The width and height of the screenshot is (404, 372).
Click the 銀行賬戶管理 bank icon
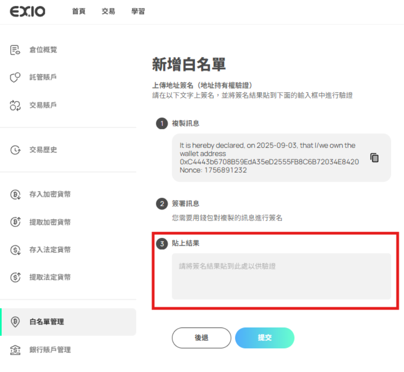pos(15,350)
